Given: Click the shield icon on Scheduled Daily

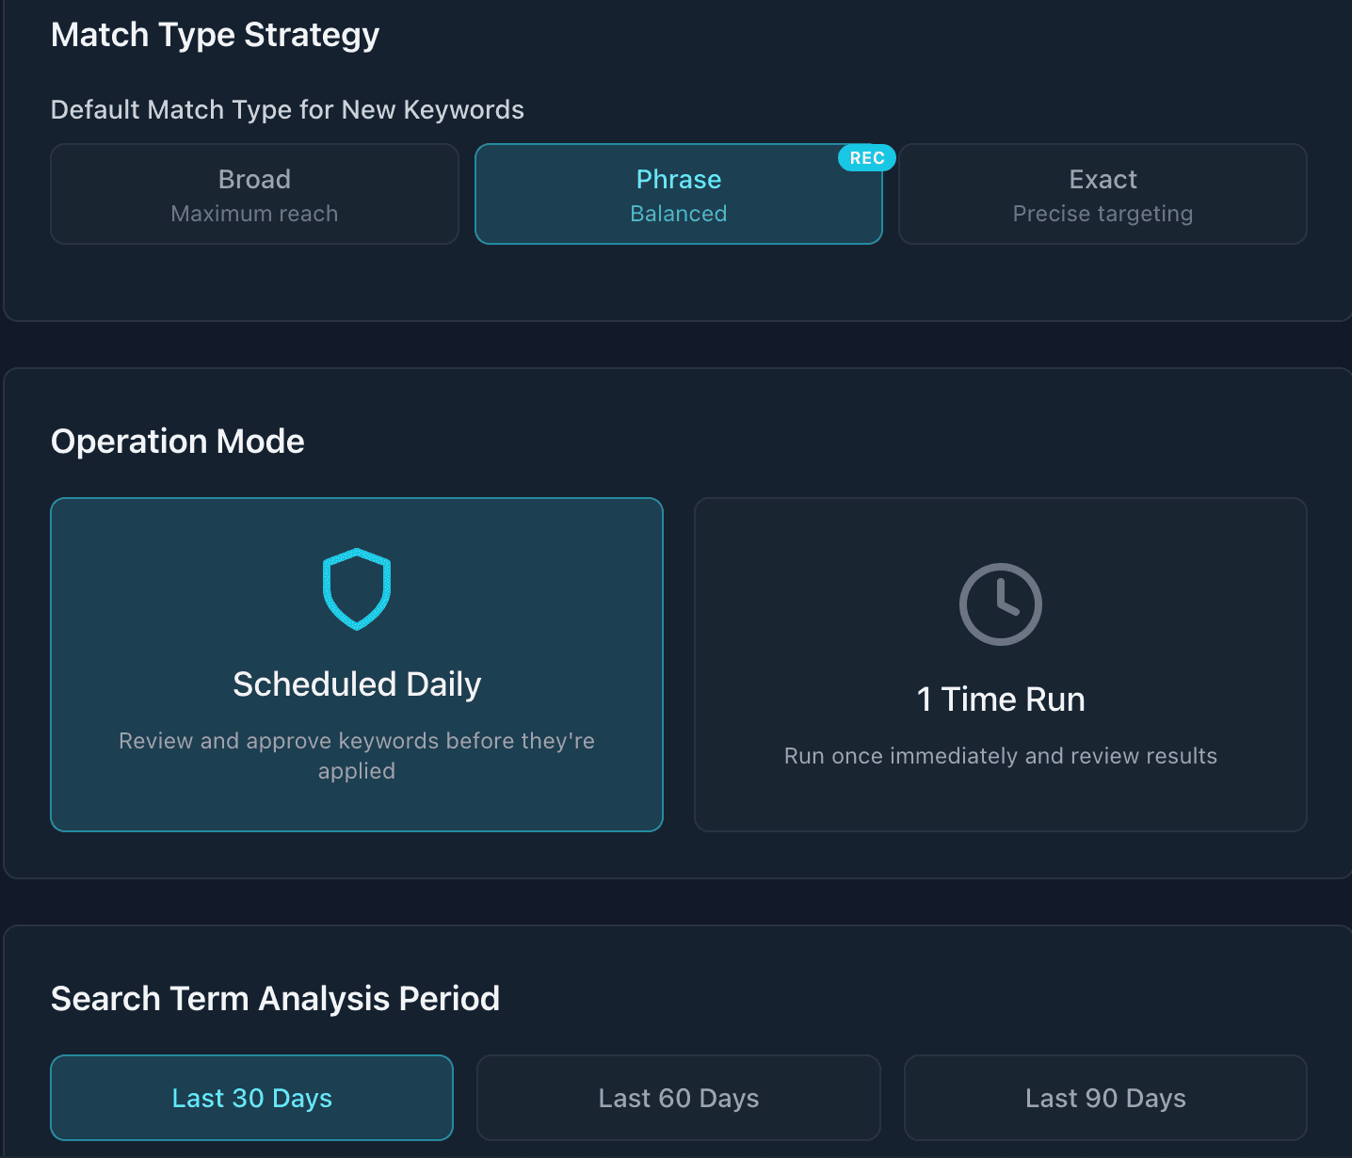Looking at the screenshot, I should [357, 587].
